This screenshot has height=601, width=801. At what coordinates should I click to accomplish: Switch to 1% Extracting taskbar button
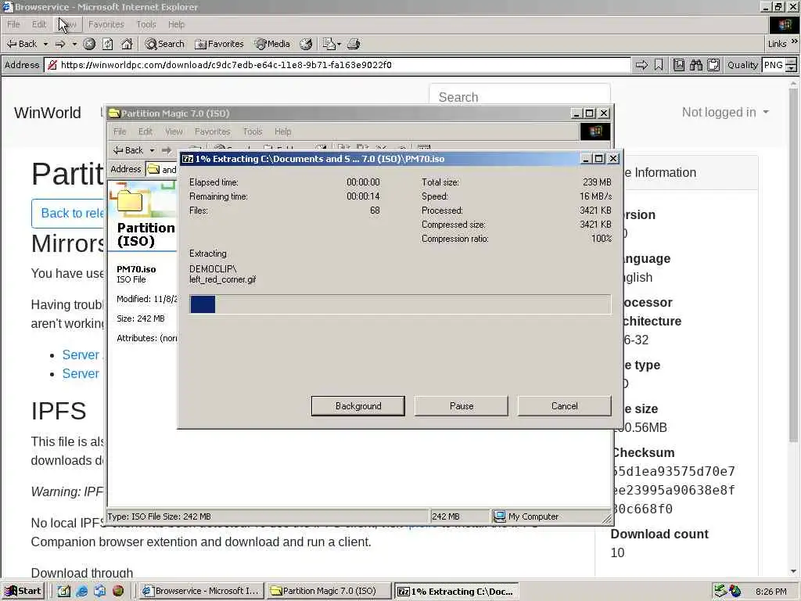(456, 592)
